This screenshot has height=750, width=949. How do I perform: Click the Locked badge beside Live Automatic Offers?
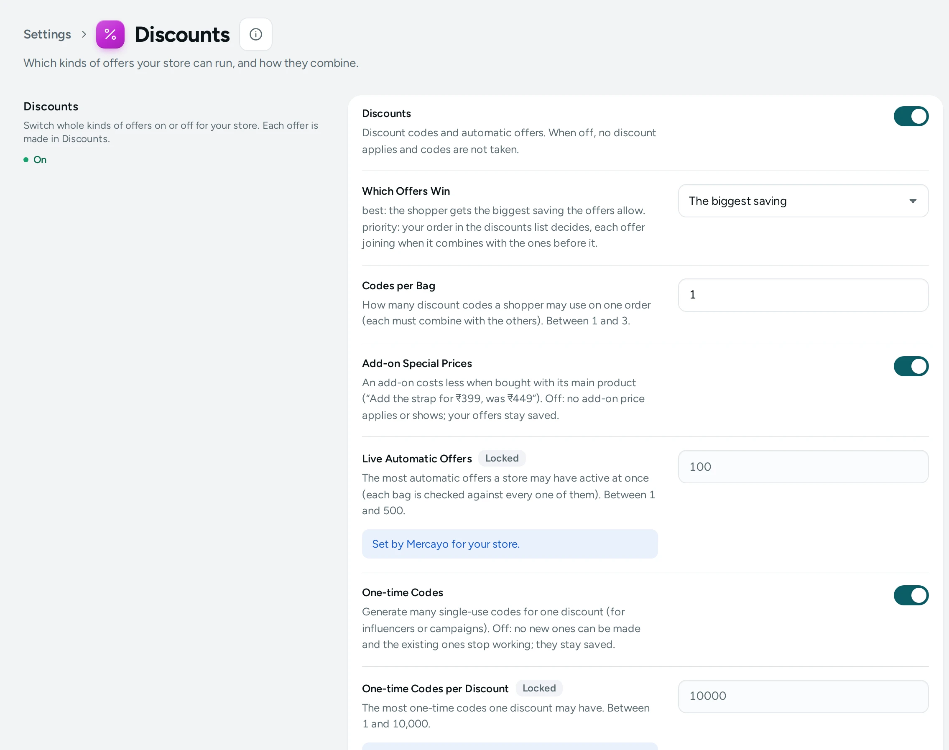click(502, 459)
